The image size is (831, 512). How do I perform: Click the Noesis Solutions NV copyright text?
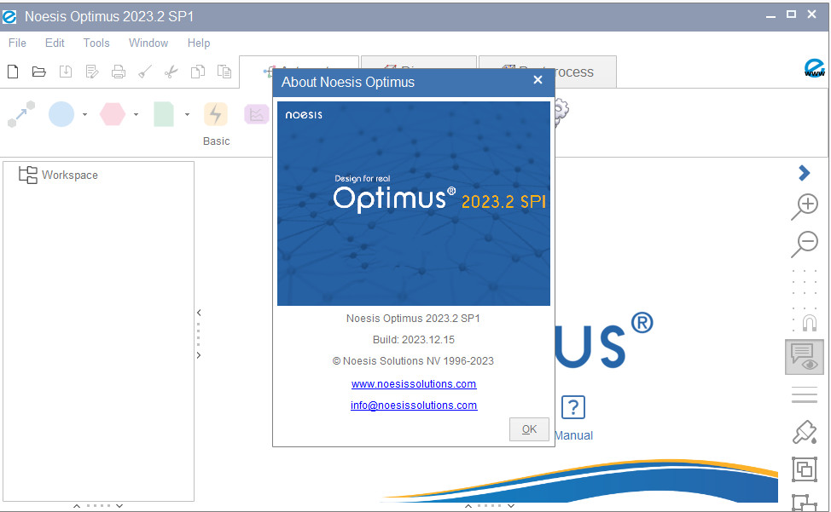click(x=413, y=360)
